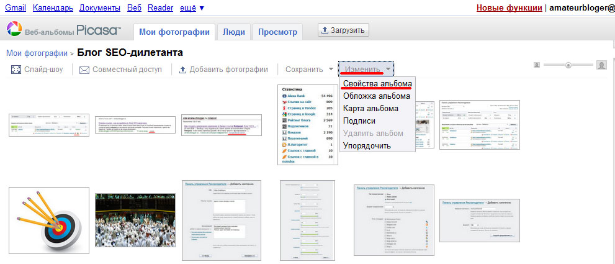Image resolution: width=615 pixels, height=264 pixels.
Task: Expand the ещё ▼ links menu
Action: pyautogui.click(x=192, y=7)
